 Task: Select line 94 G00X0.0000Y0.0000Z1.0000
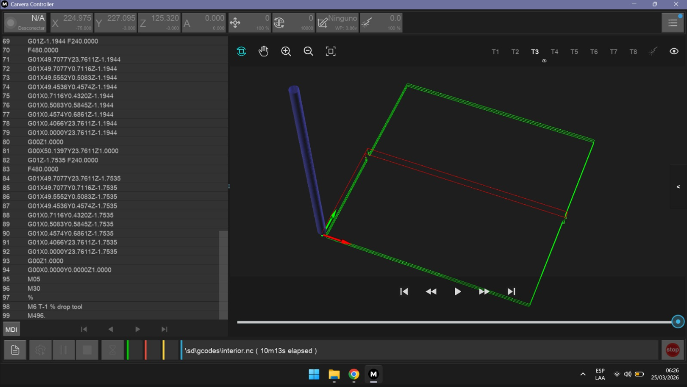pos(114,270)
